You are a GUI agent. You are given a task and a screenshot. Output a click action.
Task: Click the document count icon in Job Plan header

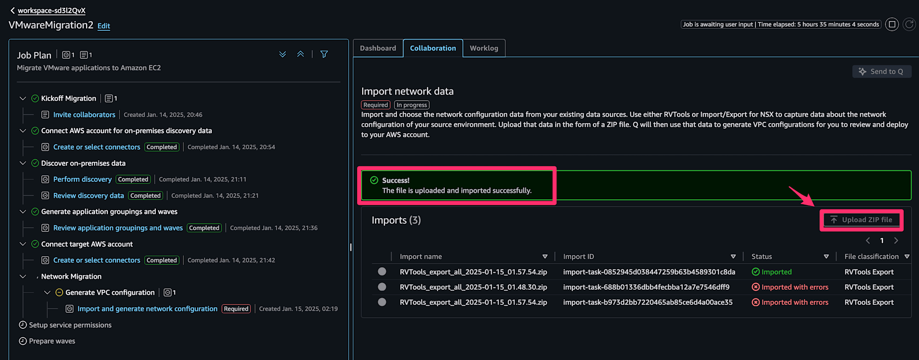click(x=84, y=55)
